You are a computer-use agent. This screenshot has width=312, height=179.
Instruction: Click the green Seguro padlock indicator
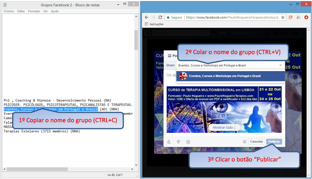pyautogui.click(x=174, y=17)
